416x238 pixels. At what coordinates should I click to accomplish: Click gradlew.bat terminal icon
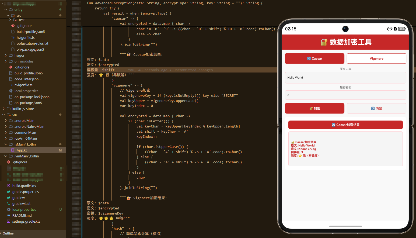9,203
